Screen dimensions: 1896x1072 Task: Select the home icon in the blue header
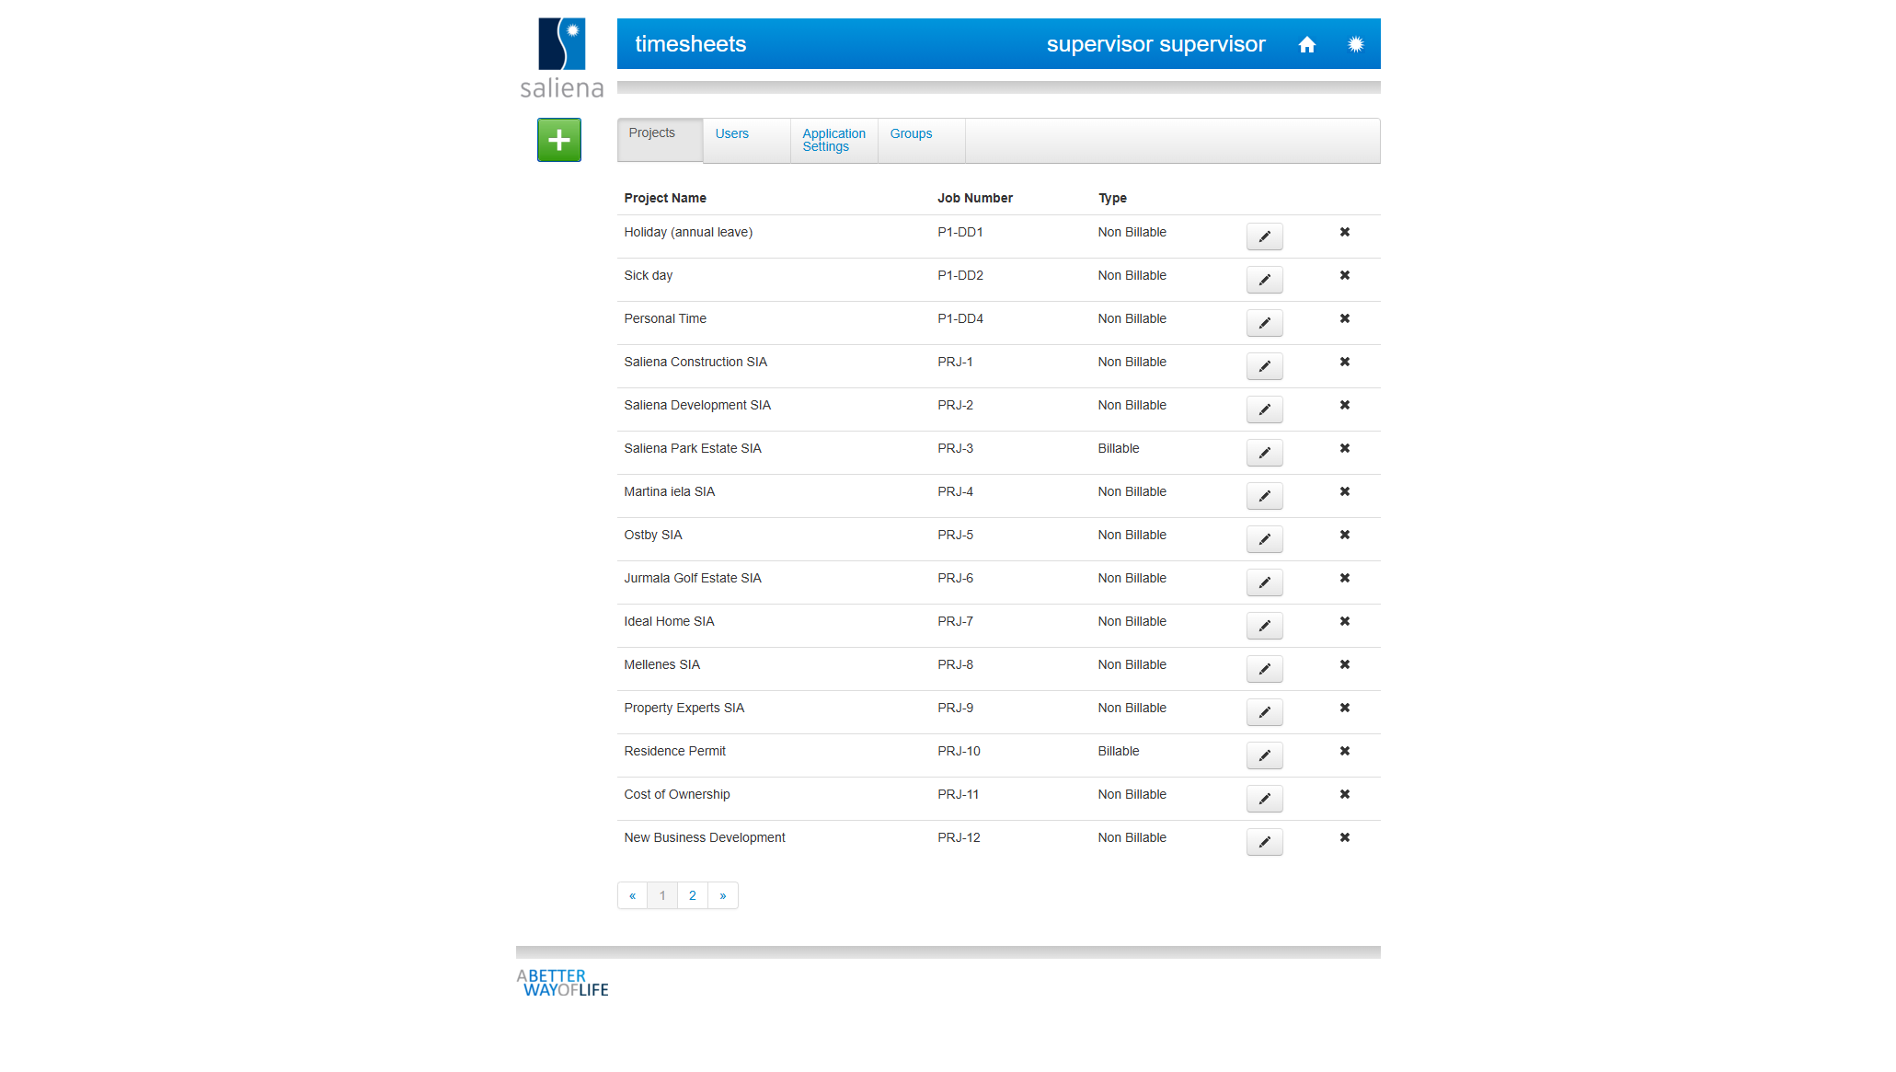1307,43
